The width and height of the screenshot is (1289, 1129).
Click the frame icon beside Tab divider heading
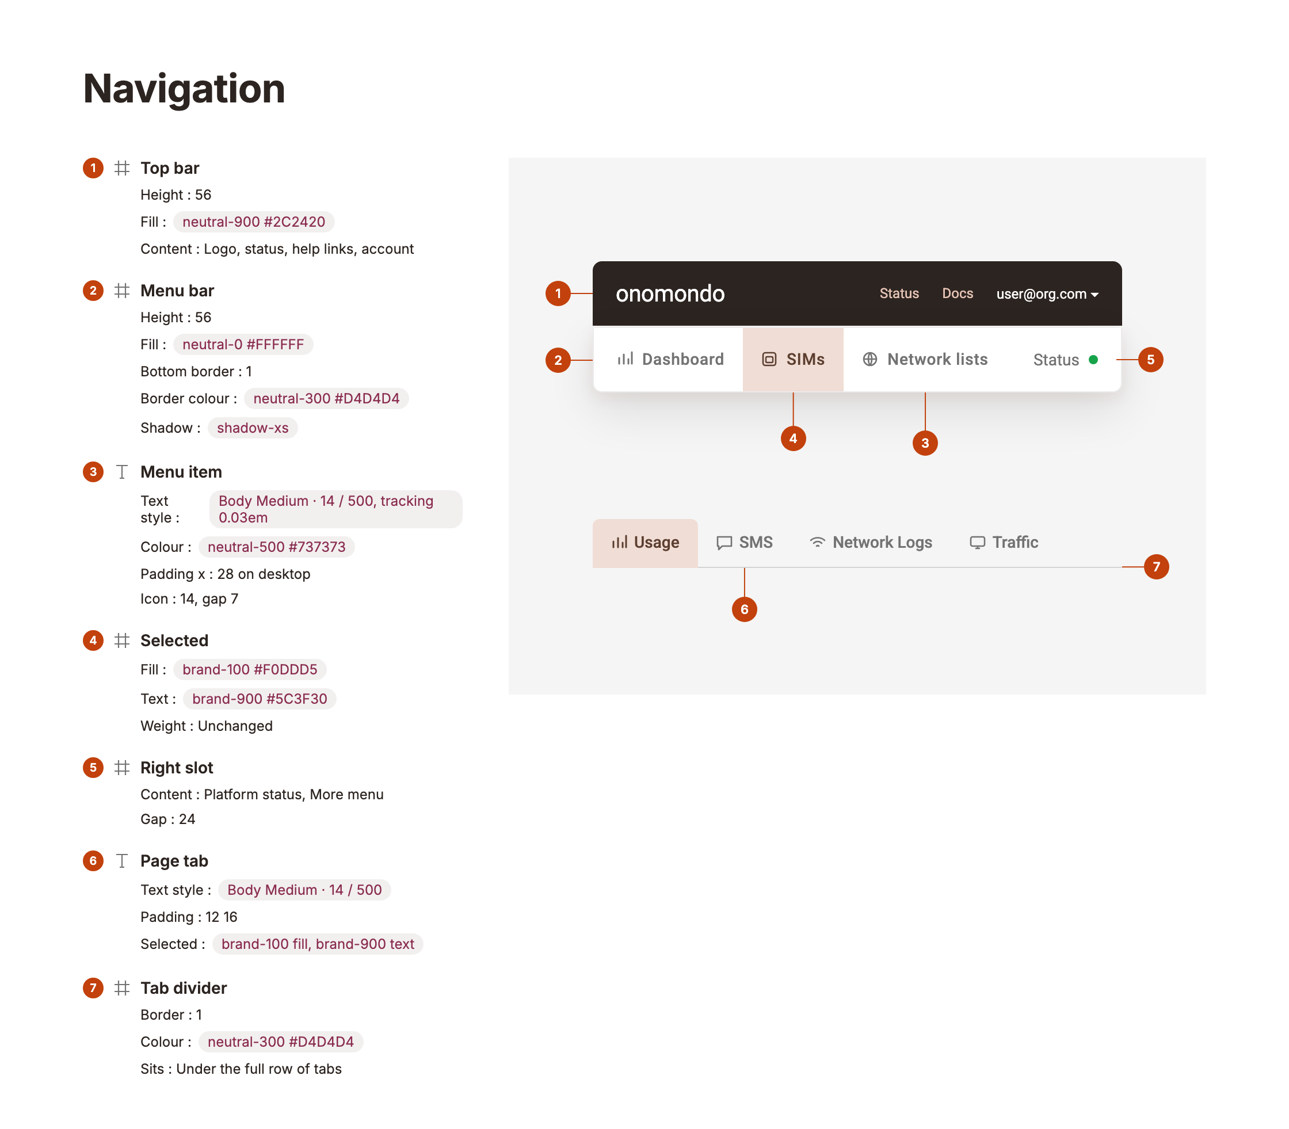[122, 988]
